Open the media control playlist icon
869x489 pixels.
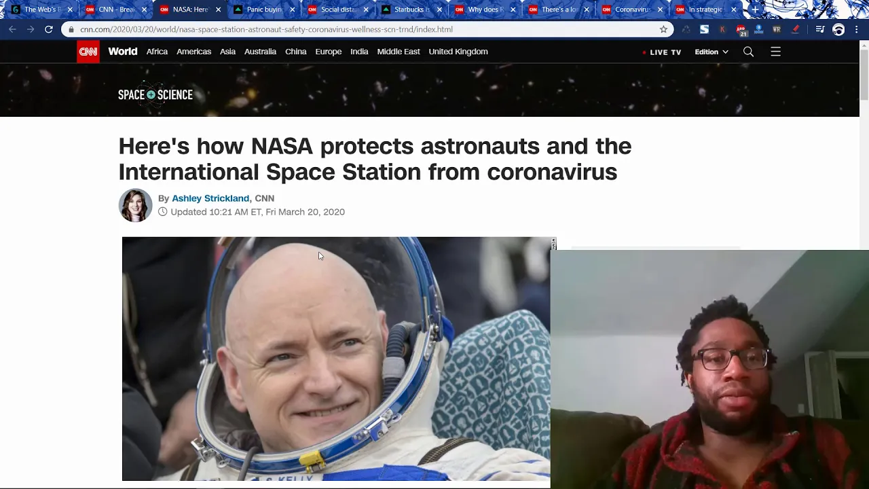[820, 29]
